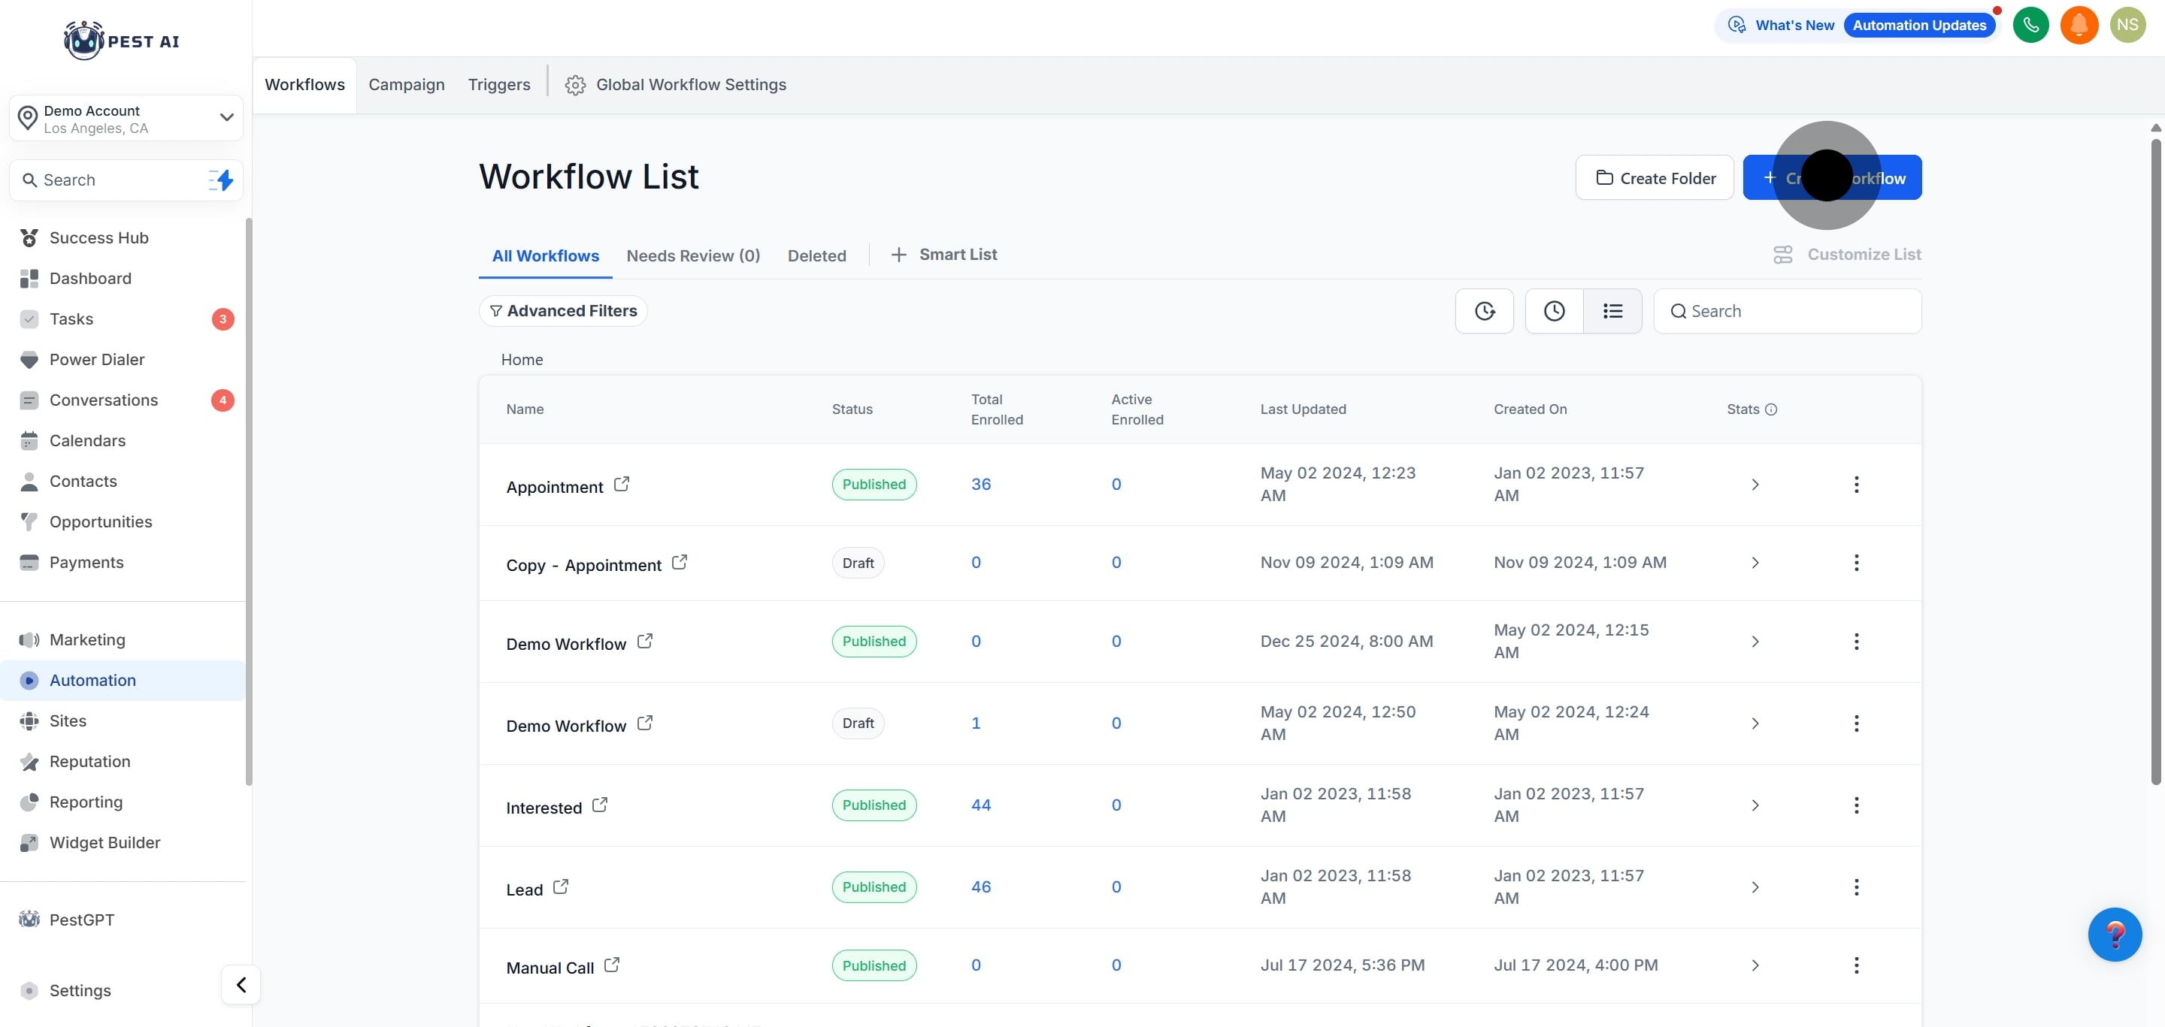Open the blue help question-mark bubble
The width and height of the screenshot is (2165, 1027).
(2114, 934)
